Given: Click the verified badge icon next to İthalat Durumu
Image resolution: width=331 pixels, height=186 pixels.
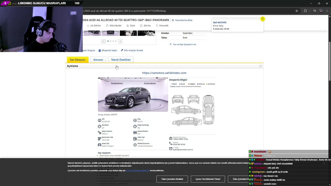Looking at the screenshot, I should [135, 145].
